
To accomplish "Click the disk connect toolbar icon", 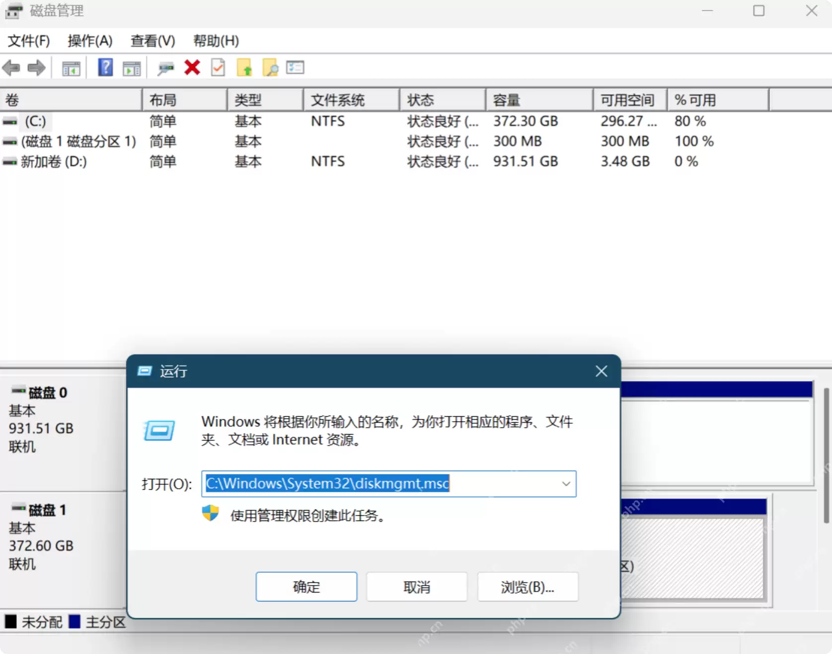I will coord(166,68).
